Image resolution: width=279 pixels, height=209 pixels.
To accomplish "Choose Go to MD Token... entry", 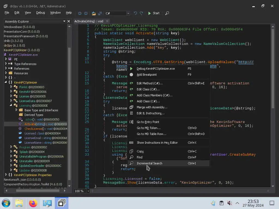I will 168,128.
